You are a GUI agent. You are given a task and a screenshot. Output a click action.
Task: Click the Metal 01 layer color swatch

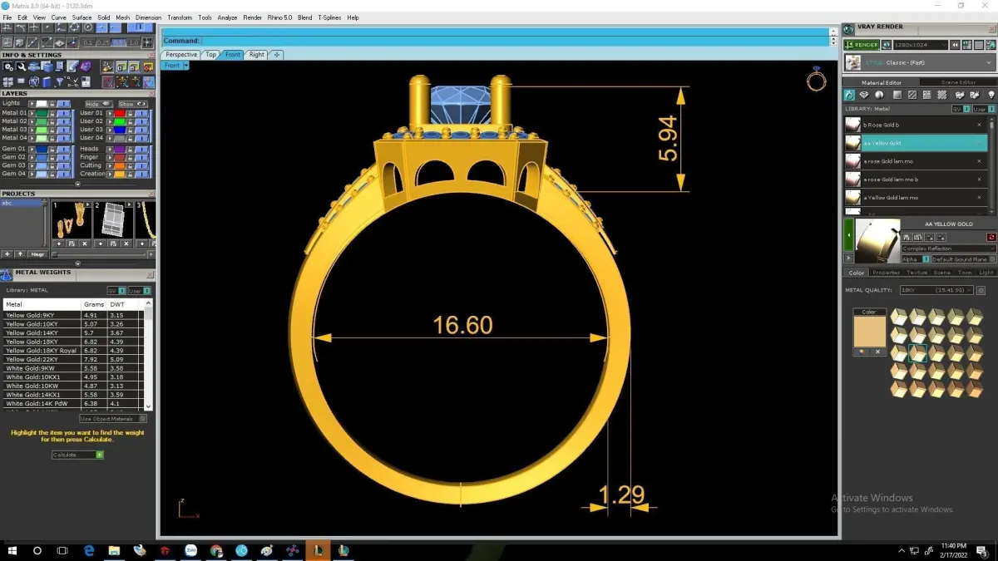tap(42, 113)
